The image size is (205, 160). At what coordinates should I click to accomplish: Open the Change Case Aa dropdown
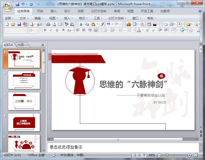pos(70,30)
